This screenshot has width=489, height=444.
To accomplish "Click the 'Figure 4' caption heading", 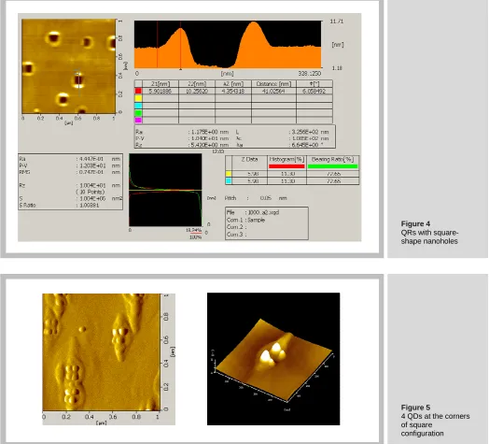I will (x=415, y=223).
